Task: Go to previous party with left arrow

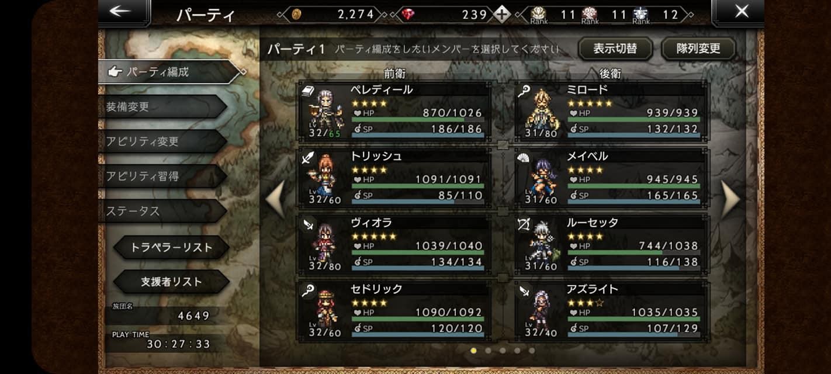Action: tap(276, 200)
